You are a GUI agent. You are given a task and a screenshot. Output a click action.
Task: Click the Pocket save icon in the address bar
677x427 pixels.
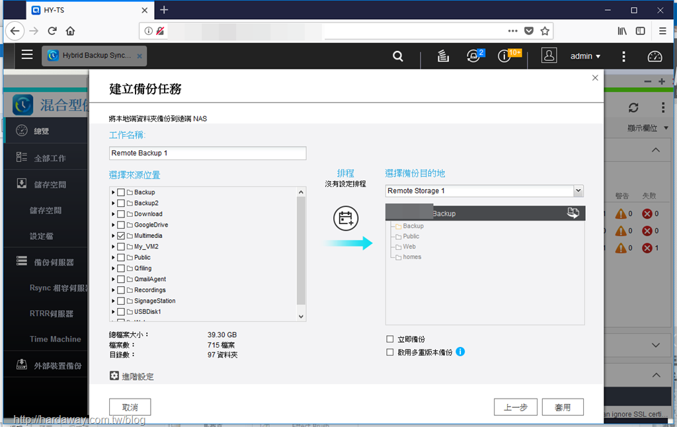point(529,31)
